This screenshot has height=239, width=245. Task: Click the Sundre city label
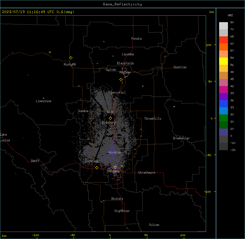click(83, 111)
